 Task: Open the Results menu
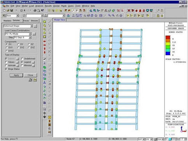pos(48,6)
